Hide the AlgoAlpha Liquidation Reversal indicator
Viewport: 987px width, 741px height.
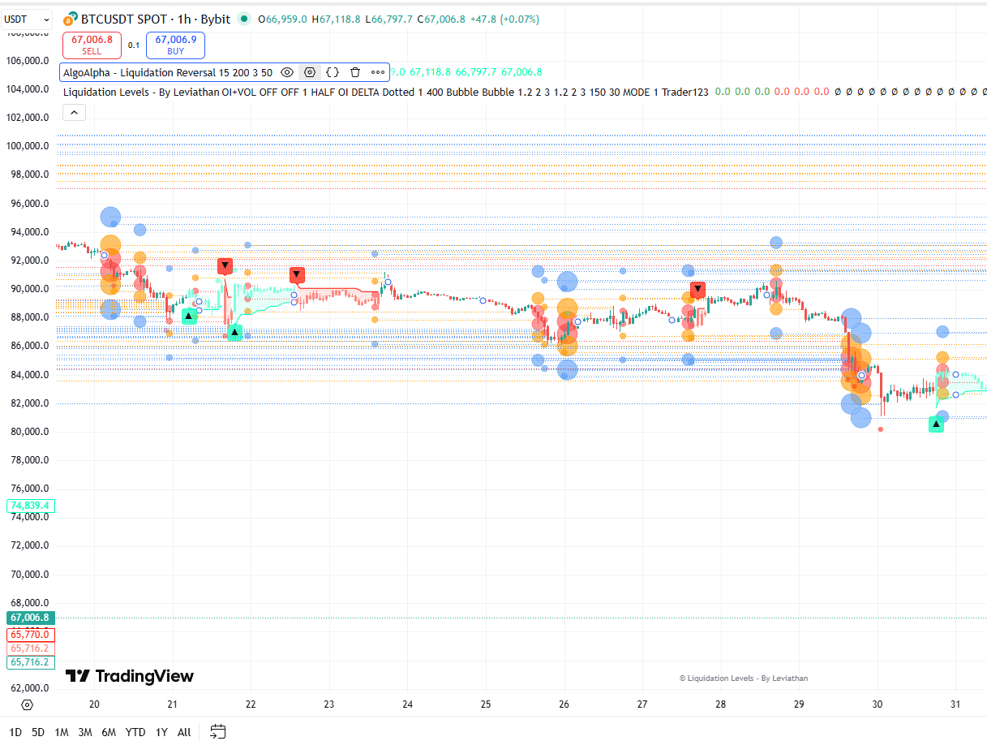point(287,72)
